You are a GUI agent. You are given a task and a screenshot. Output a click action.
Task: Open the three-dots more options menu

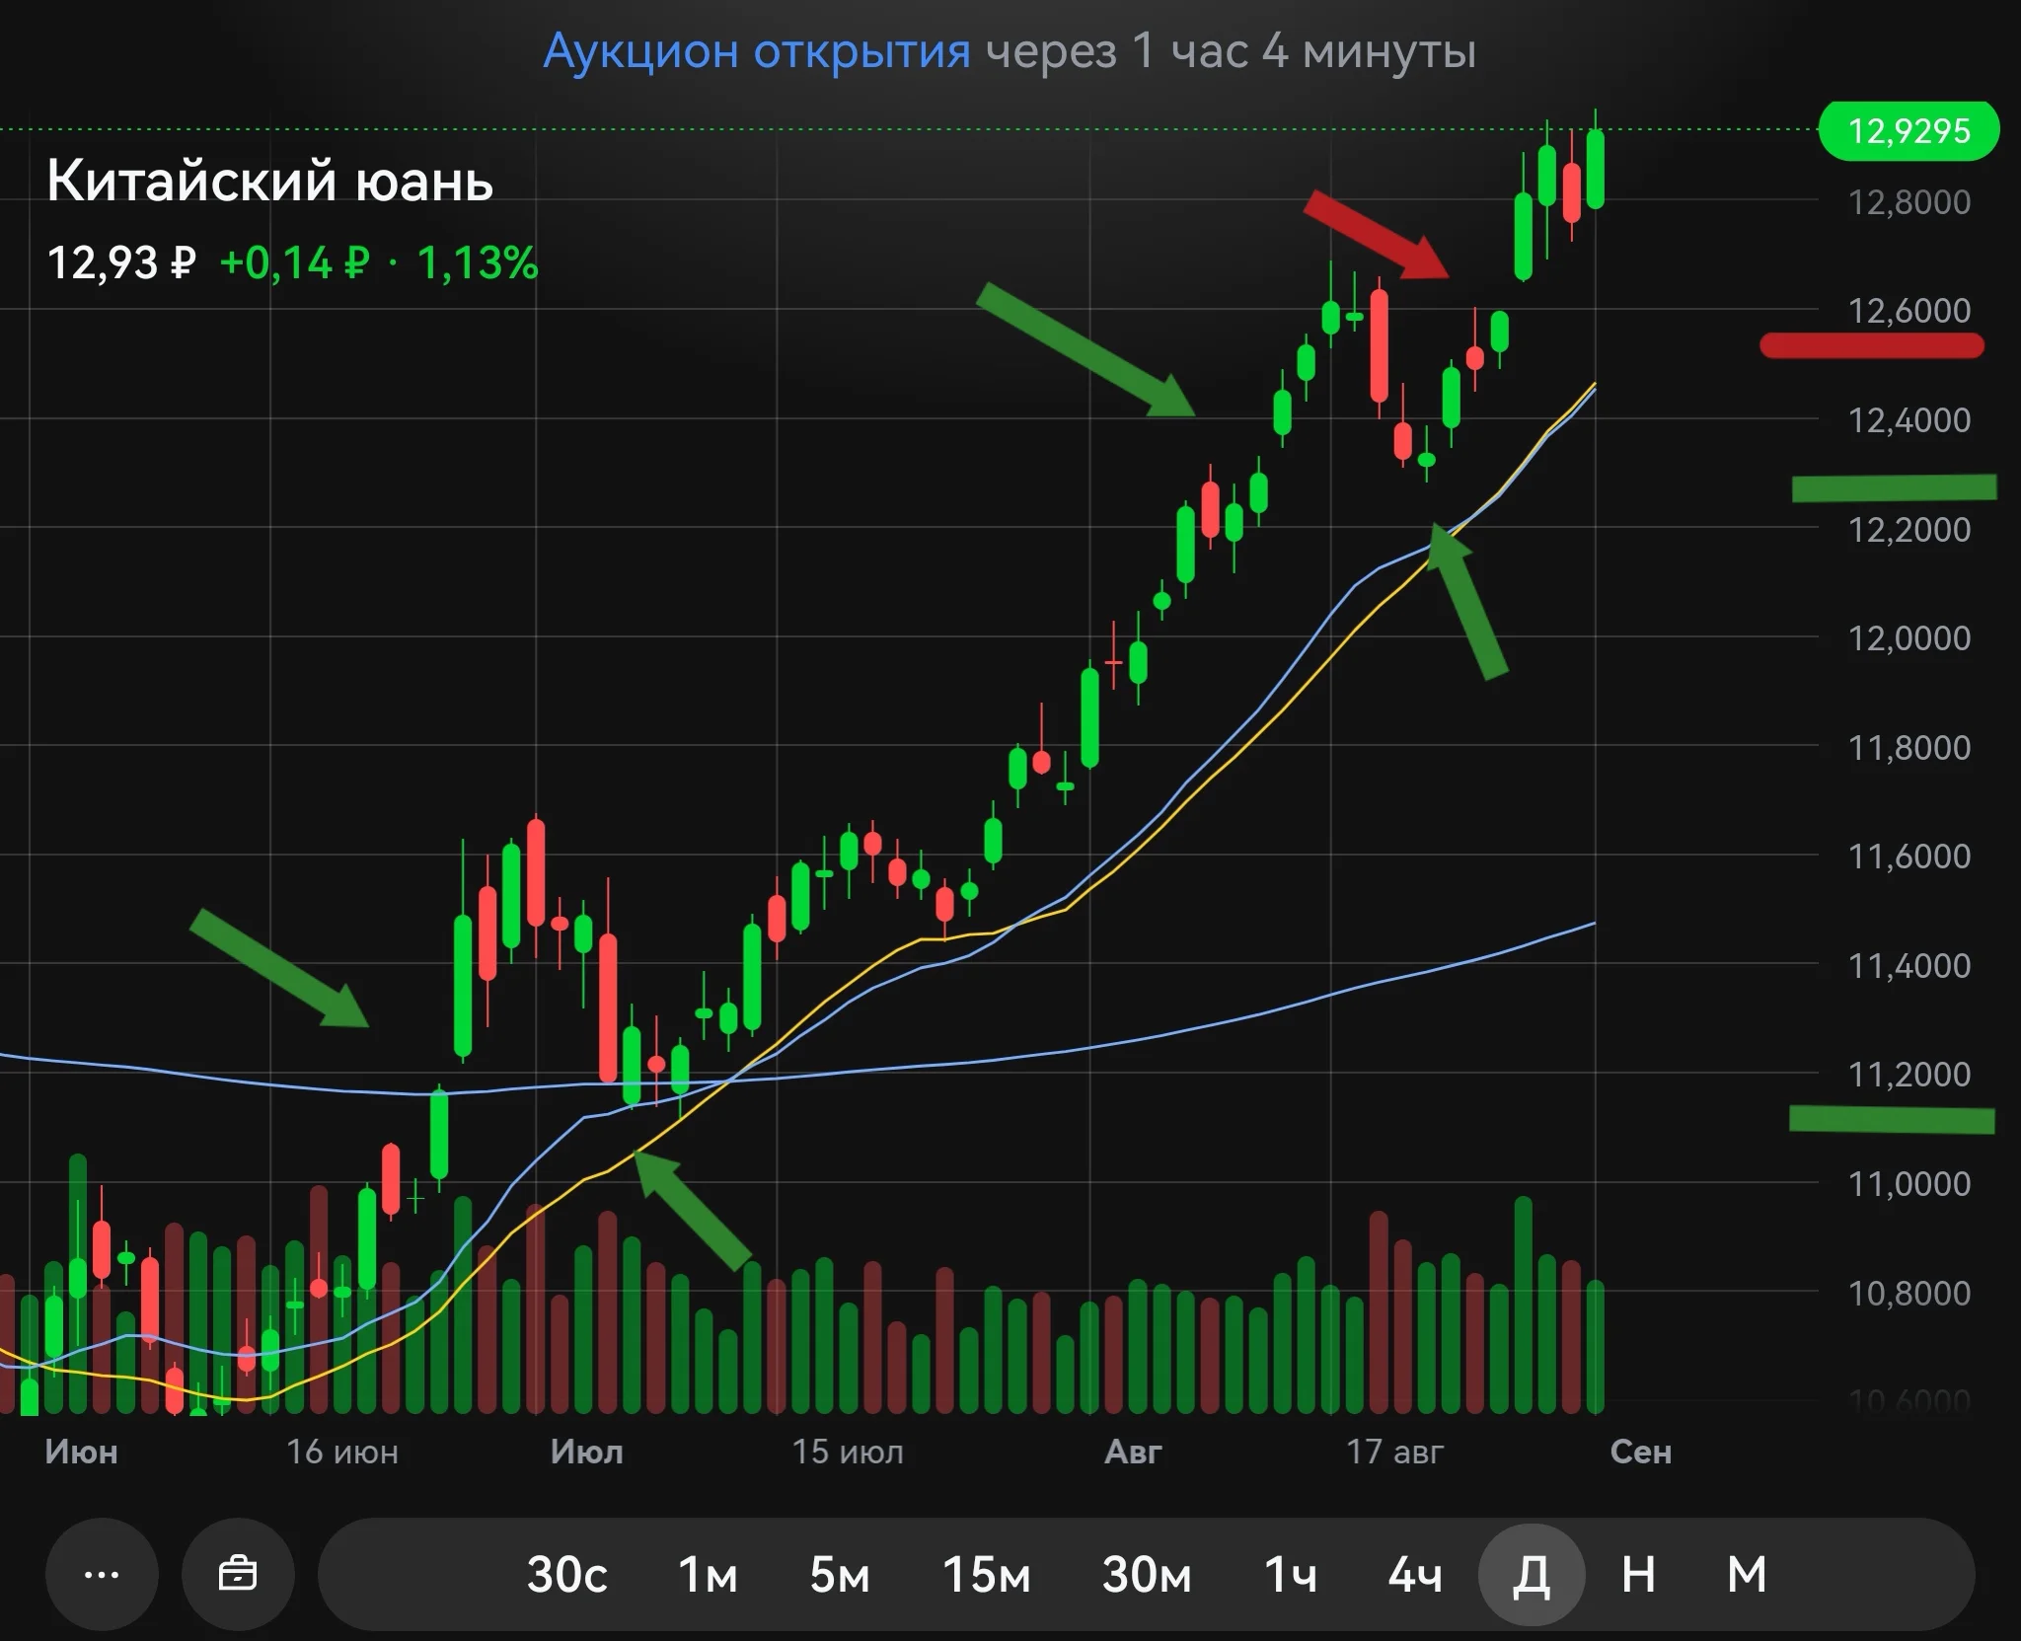point(102,1574)
